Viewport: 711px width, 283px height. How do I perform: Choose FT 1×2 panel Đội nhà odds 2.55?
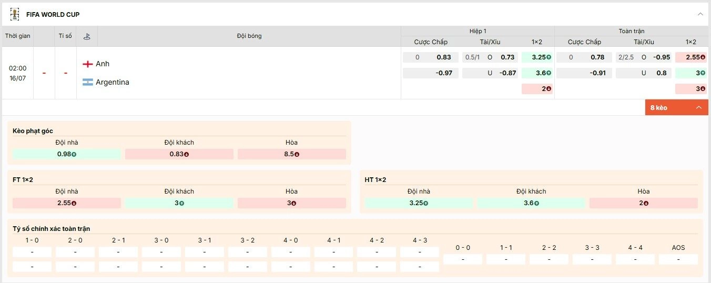(66, 203)
